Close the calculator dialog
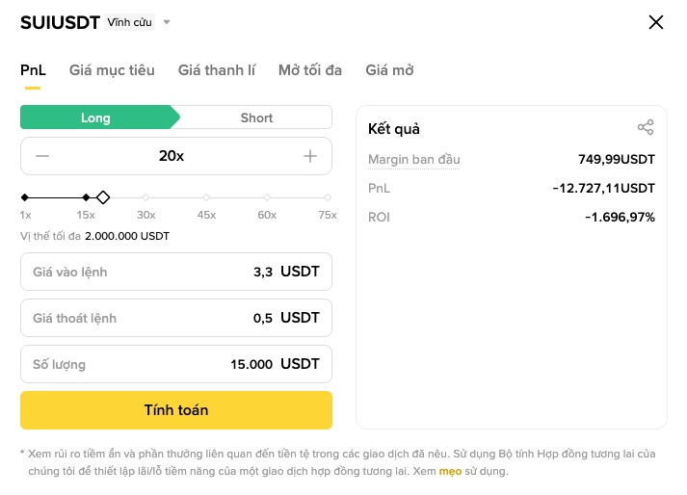 656,22
